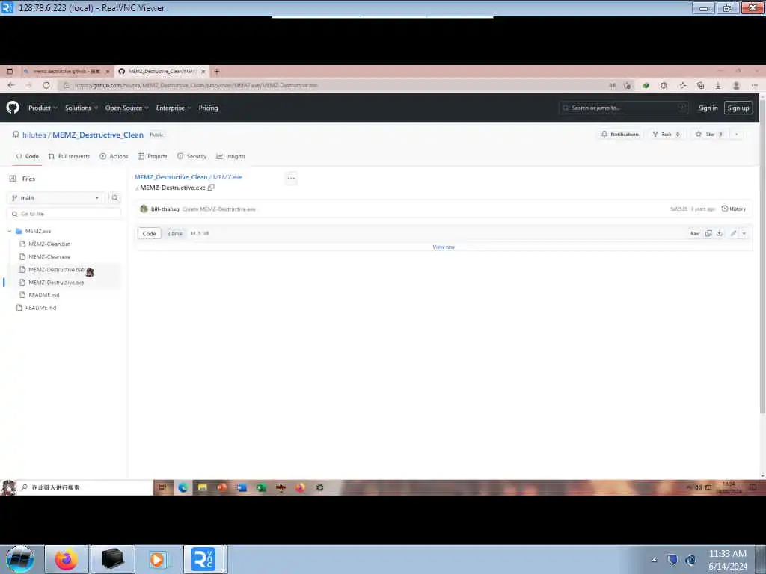Open the host Windows Start orb

pyautogui.click(x=20, y=559)
